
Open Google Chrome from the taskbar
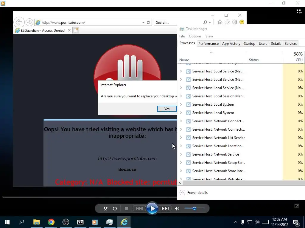coord(51,222)
